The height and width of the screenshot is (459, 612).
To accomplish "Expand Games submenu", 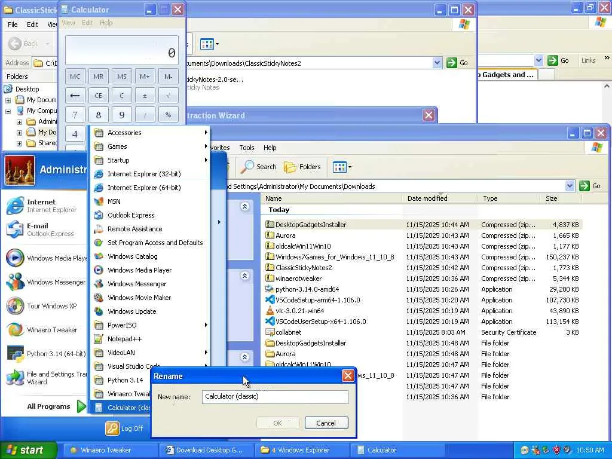I will coord(150,146).
